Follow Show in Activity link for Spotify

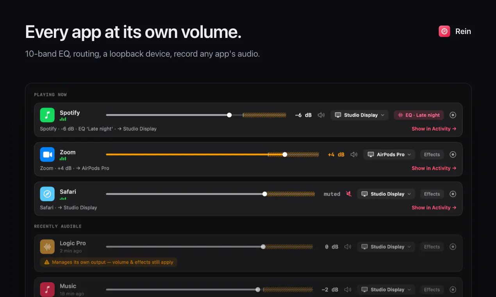pos(434,129)
